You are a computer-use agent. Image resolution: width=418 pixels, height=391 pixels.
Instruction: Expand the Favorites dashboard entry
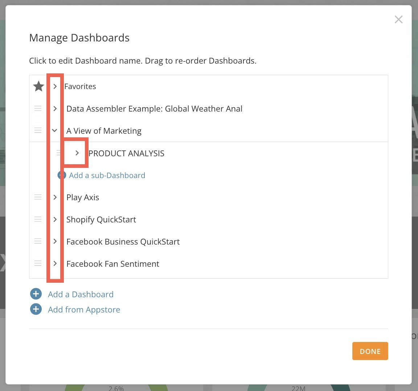[x=55, y=86]
